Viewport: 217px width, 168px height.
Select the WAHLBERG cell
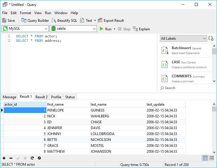[118, 116]
